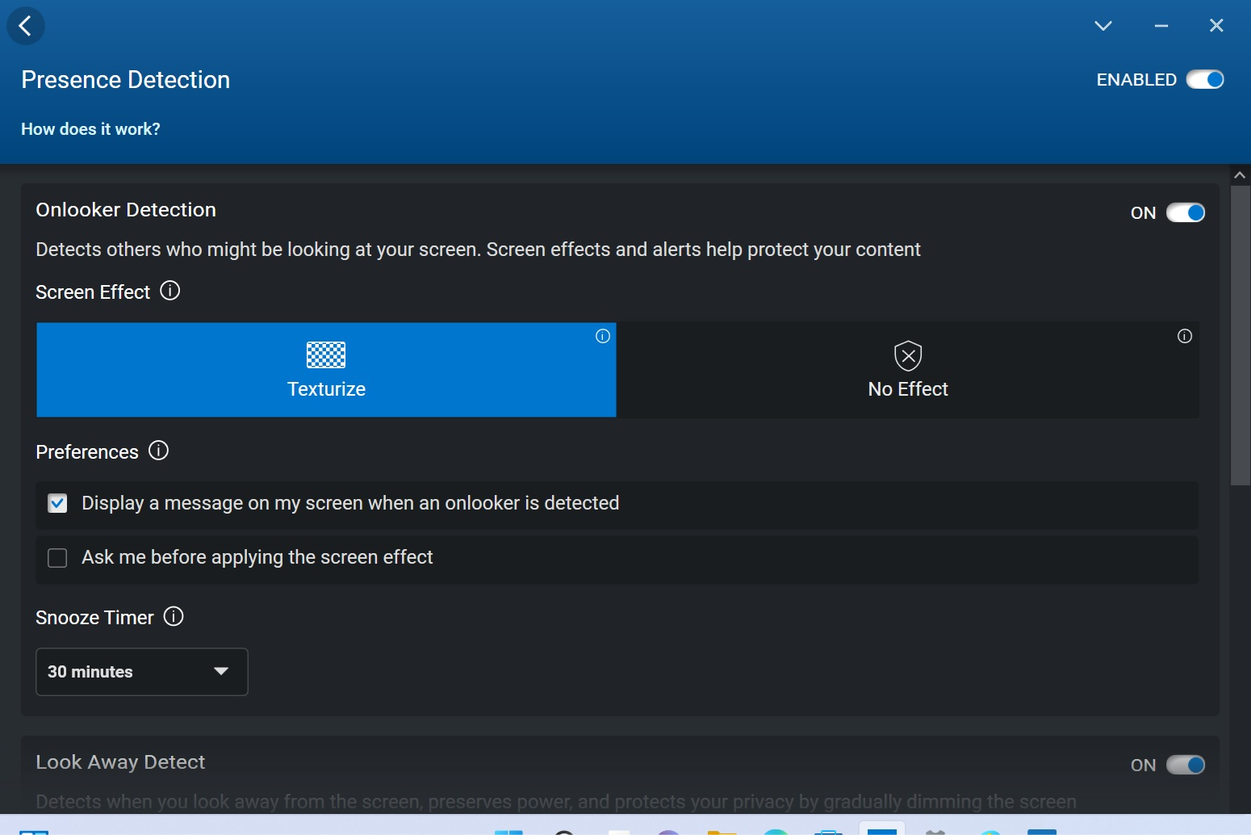
Task: Open the How does it work? link
Action: click(90, 129)
